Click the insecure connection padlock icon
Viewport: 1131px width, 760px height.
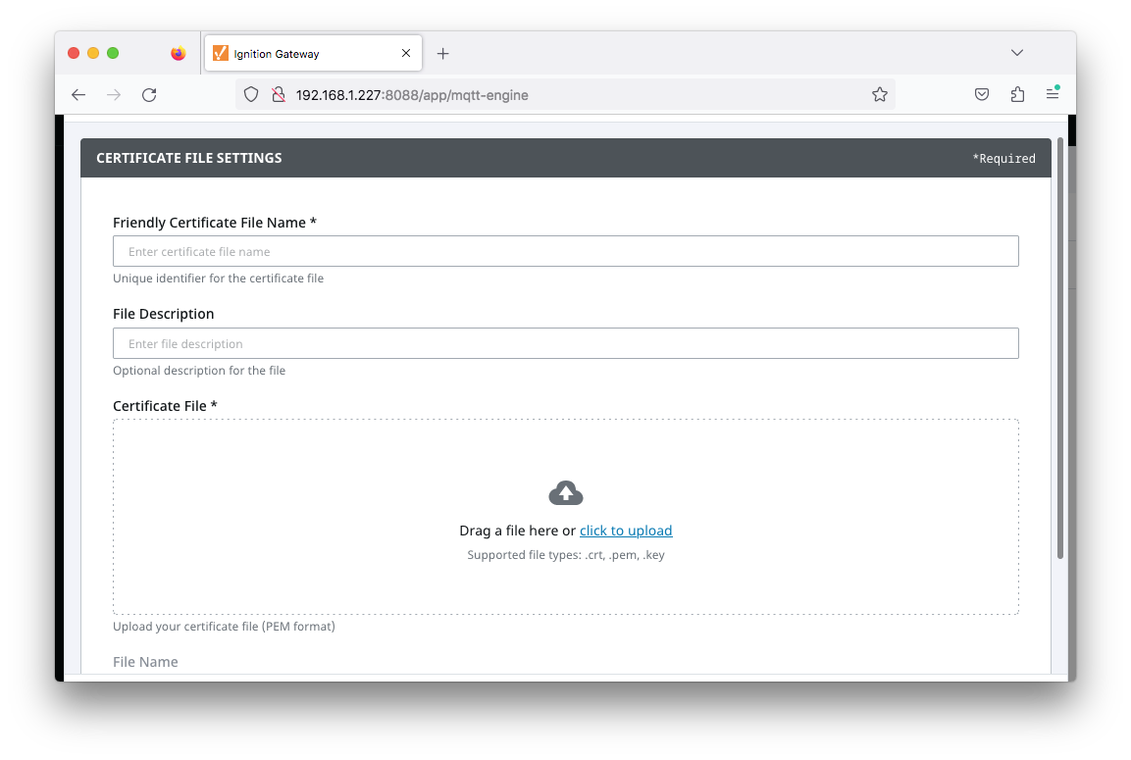(x=279, y=94)
